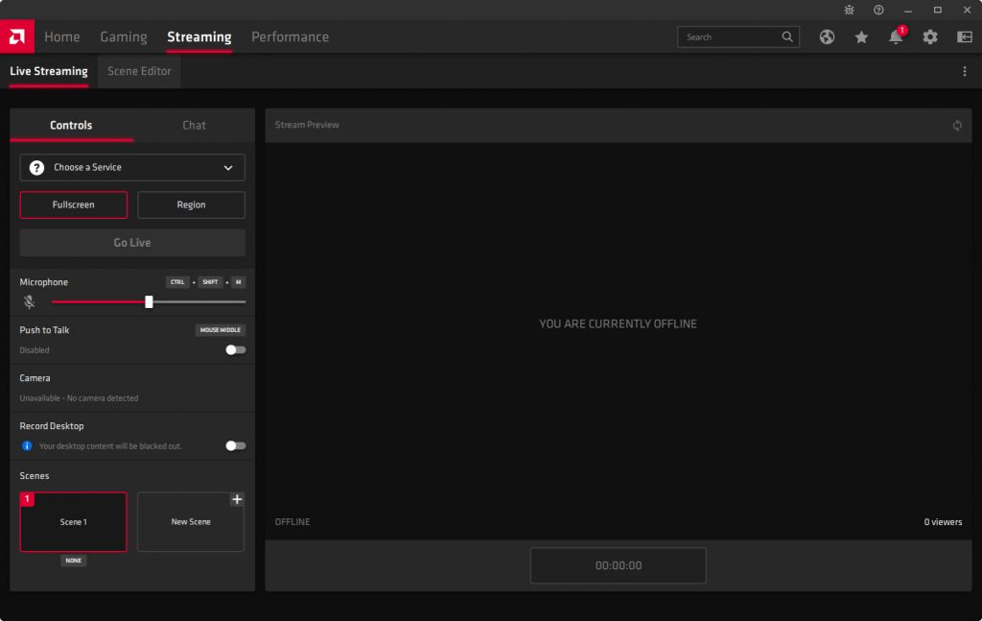The height and width of the screenshot is (621, 982).
Task: Open the three-dot more options menu
Action: 965,71
